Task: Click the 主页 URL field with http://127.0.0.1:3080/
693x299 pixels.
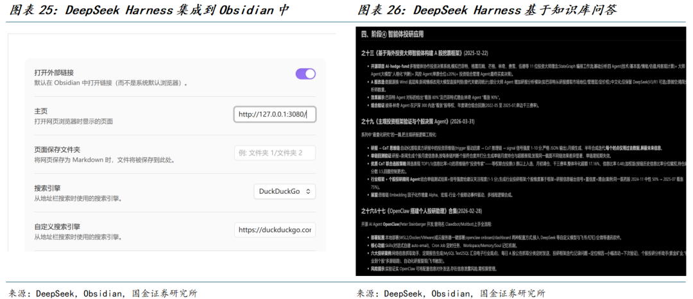Action: [x=275, y=114]
